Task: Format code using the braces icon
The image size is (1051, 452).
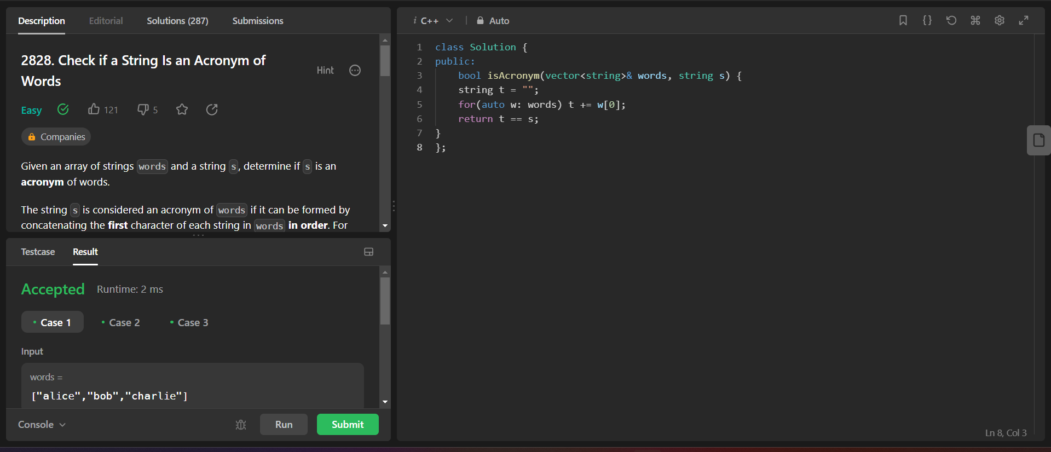Action: coord(927,20)
